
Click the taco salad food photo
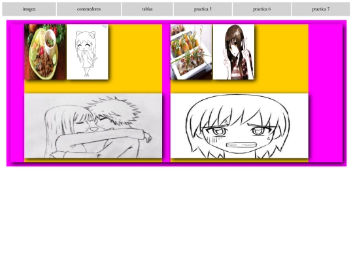[45, 52]
